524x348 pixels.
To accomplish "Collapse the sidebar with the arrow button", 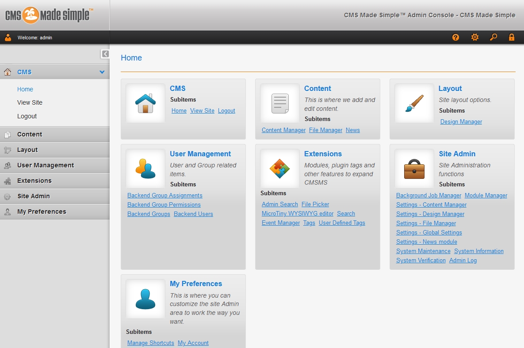I will coord(105,54).
